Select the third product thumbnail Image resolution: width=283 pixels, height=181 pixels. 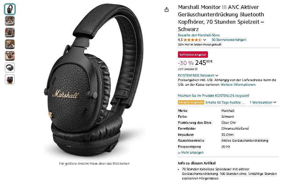coord(10,33)
